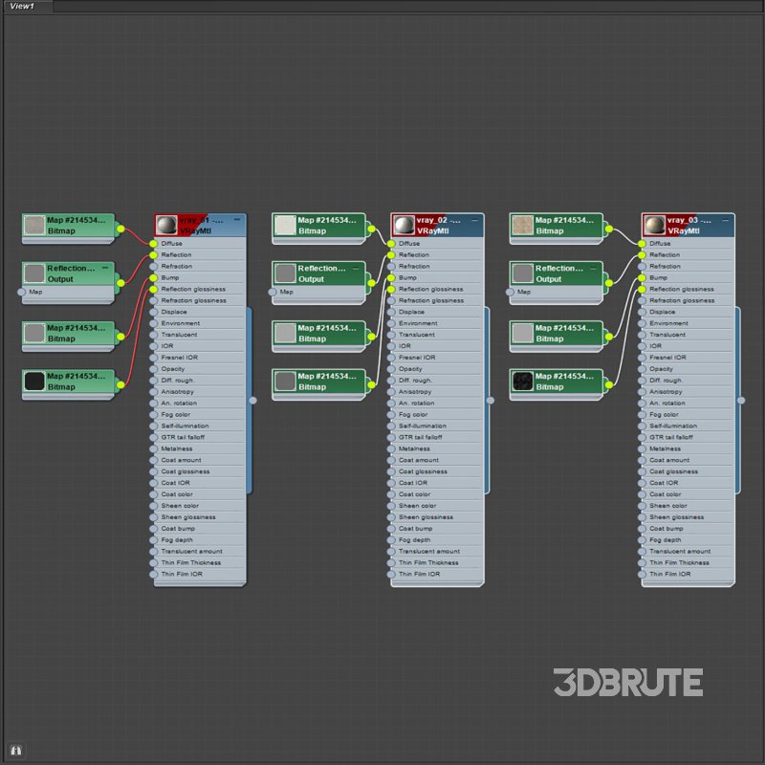Viewport: 765px width, 765px height.
Task: Select the black bitmap thumbnail beside vray_01
Action: click(34, 382)
